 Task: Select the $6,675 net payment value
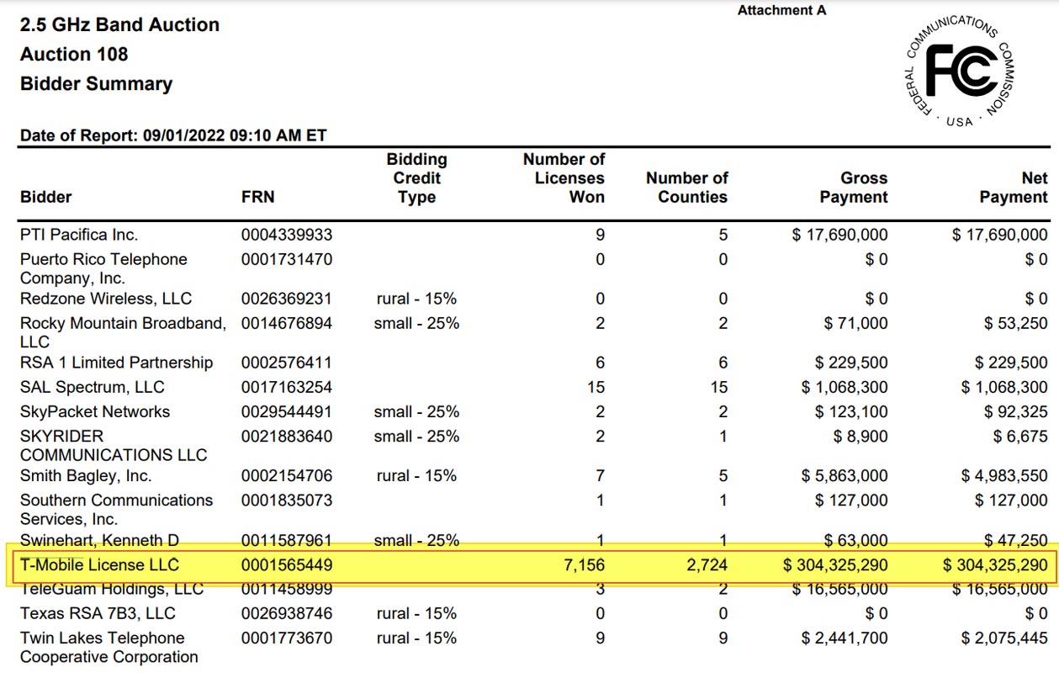(x=1020, y=436)
